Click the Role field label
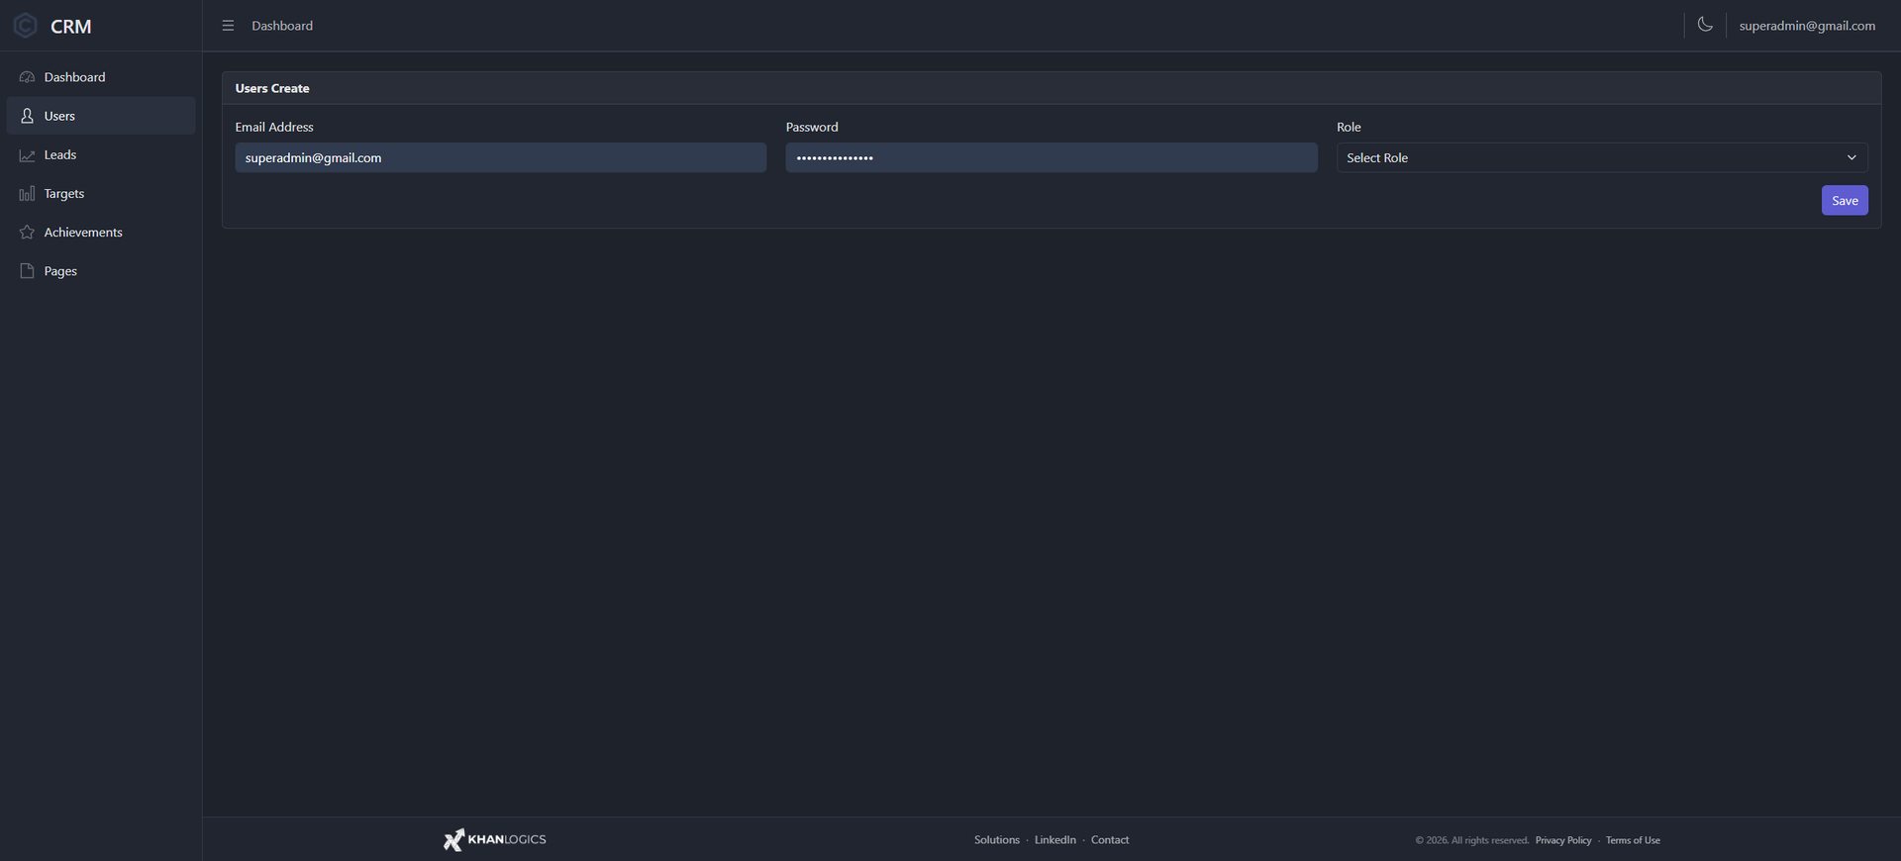1901x861 pixels. tap(1349, 127)
